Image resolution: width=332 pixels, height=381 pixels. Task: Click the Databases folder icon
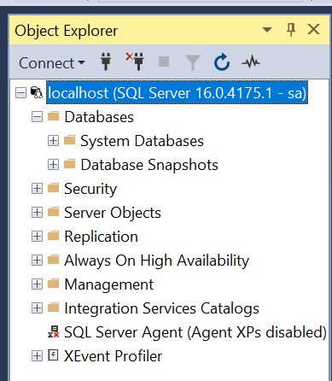pyautogui.click(x=53, y=116)
